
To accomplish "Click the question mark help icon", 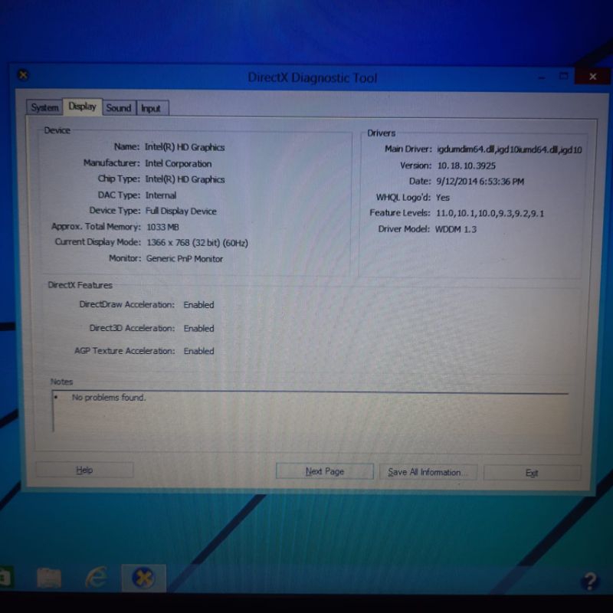I will tap(590, 581).
